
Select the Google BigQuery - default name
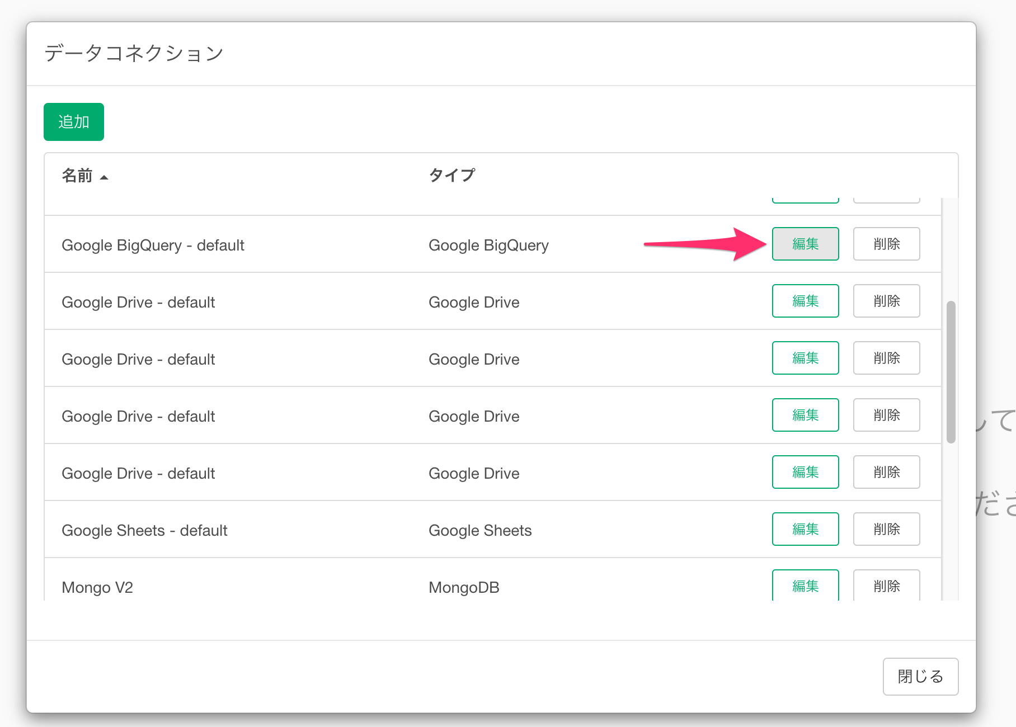[153, 246]
